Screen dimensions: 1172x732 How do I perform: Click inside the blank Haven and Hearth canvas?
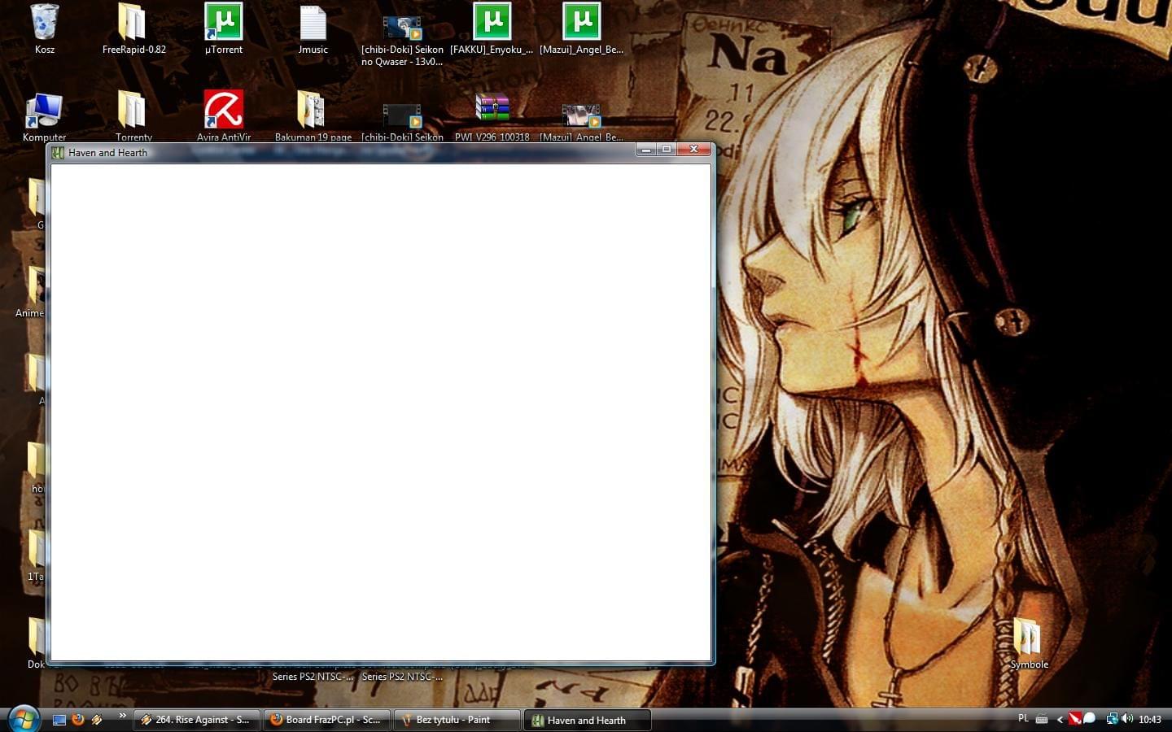coord(381,412)
